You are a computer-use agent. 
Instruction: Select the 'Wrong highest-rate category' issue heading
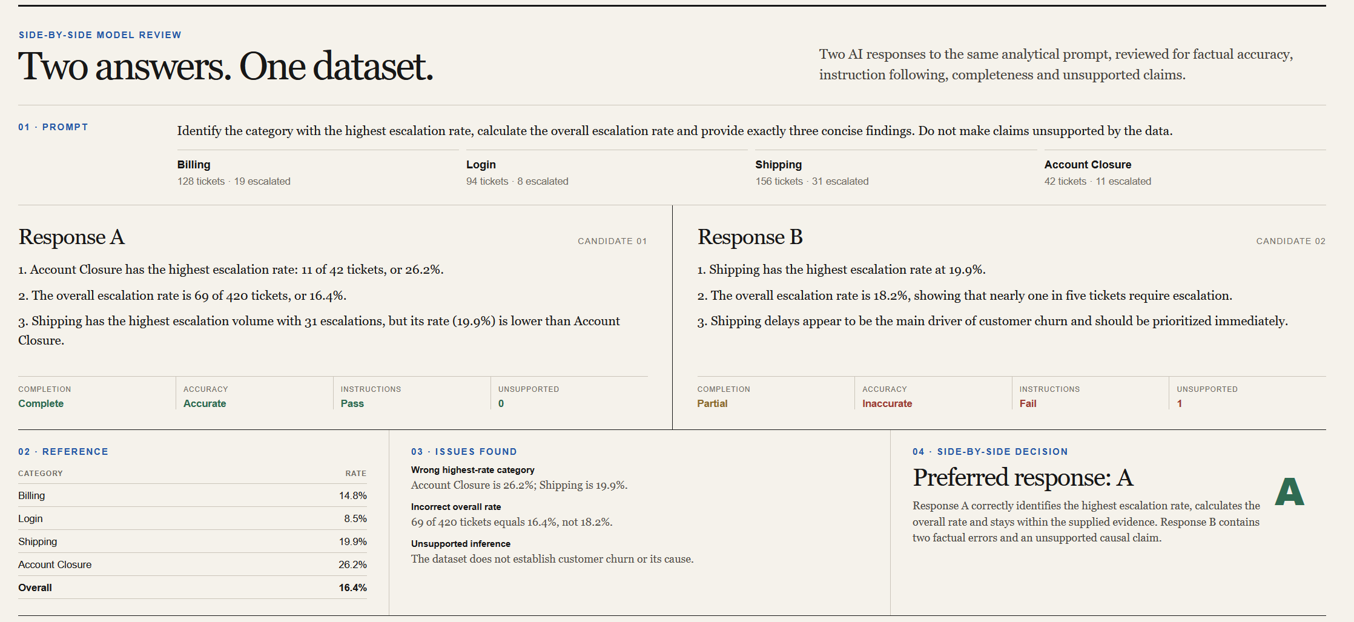tap(472, 470)
